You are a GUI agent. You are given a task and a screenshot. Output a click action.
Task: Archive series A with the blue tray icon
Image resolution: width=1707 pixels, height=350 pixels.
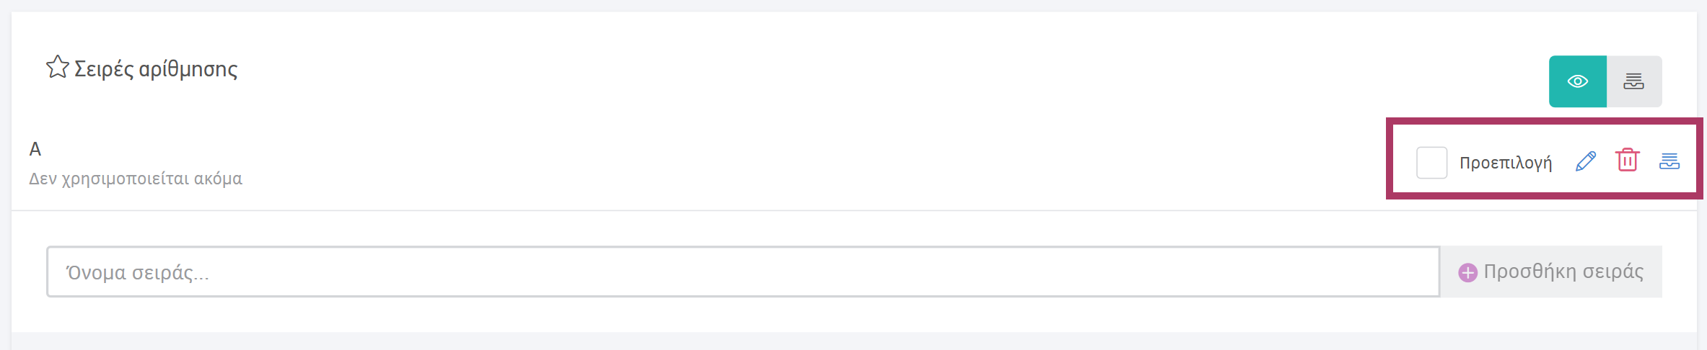tap(1669, 161)
